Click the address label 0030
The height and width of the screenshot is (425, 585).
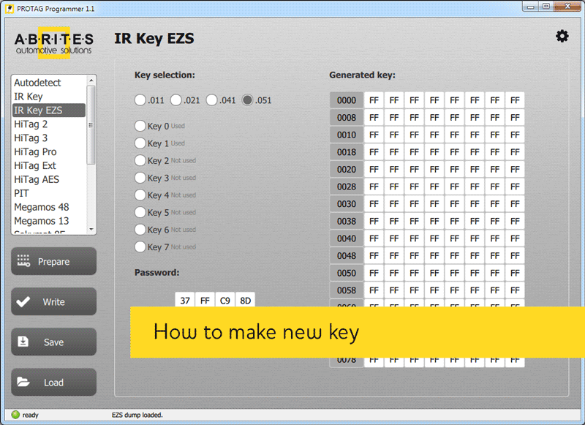347,204
